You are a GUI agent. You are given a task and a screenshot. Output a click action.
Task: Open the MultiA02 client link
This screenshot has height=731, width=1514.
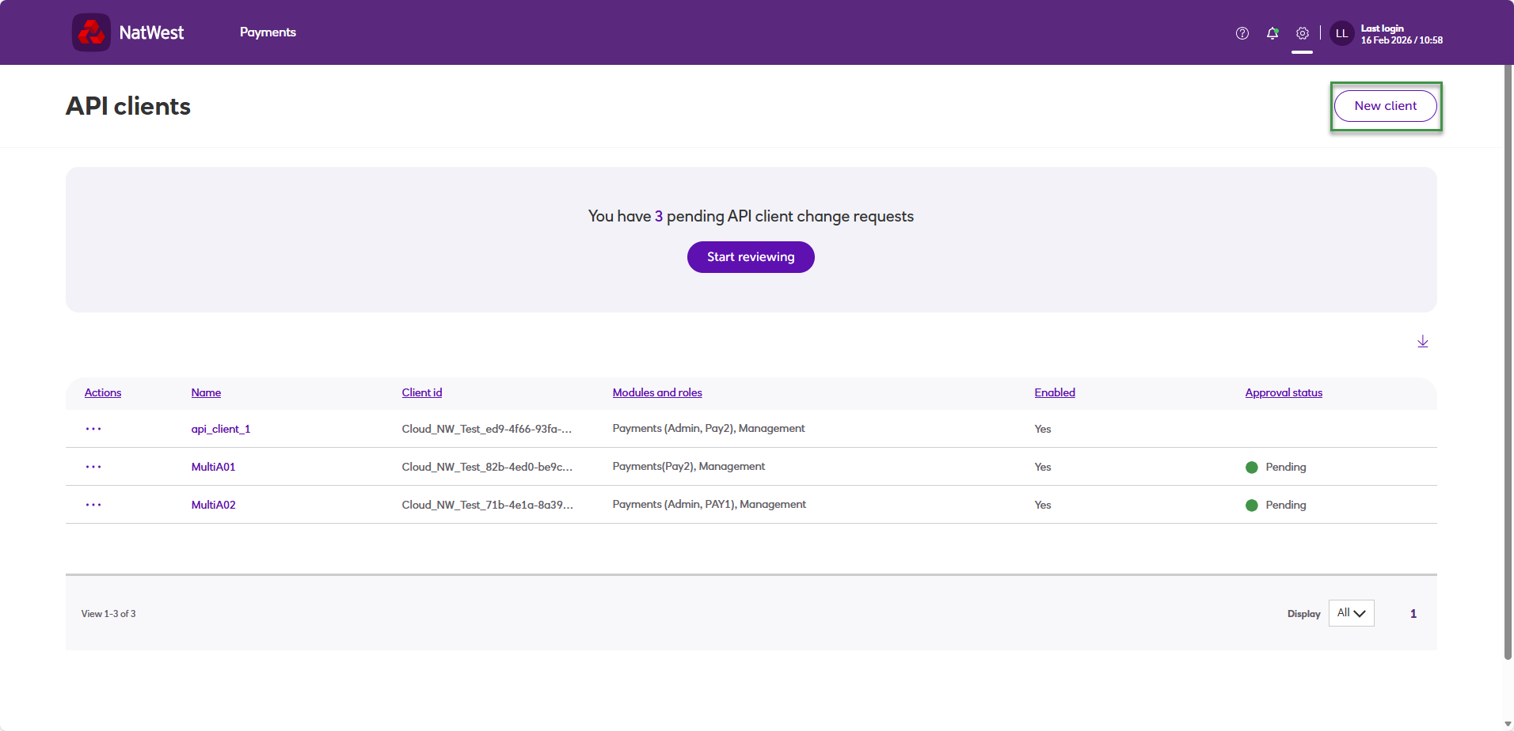[214, 505]
